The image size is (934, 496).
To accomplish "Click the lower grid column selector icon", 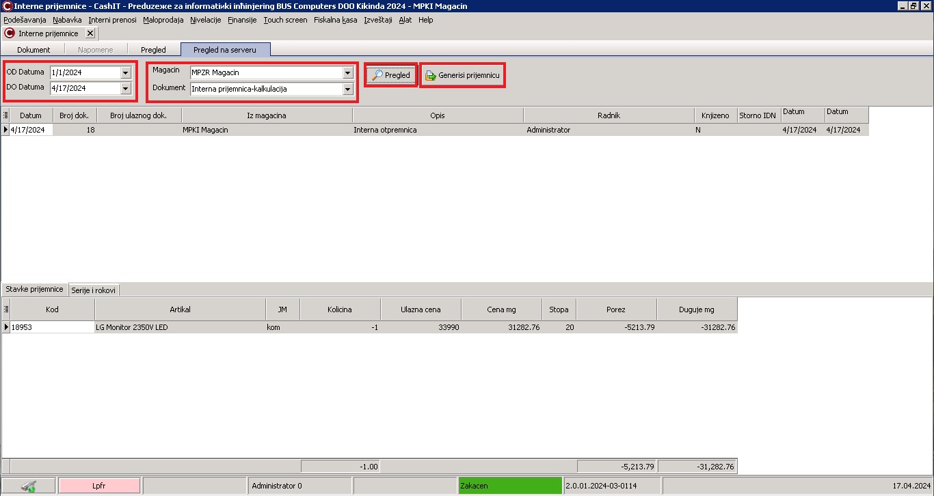I will [x=5, y=309].
